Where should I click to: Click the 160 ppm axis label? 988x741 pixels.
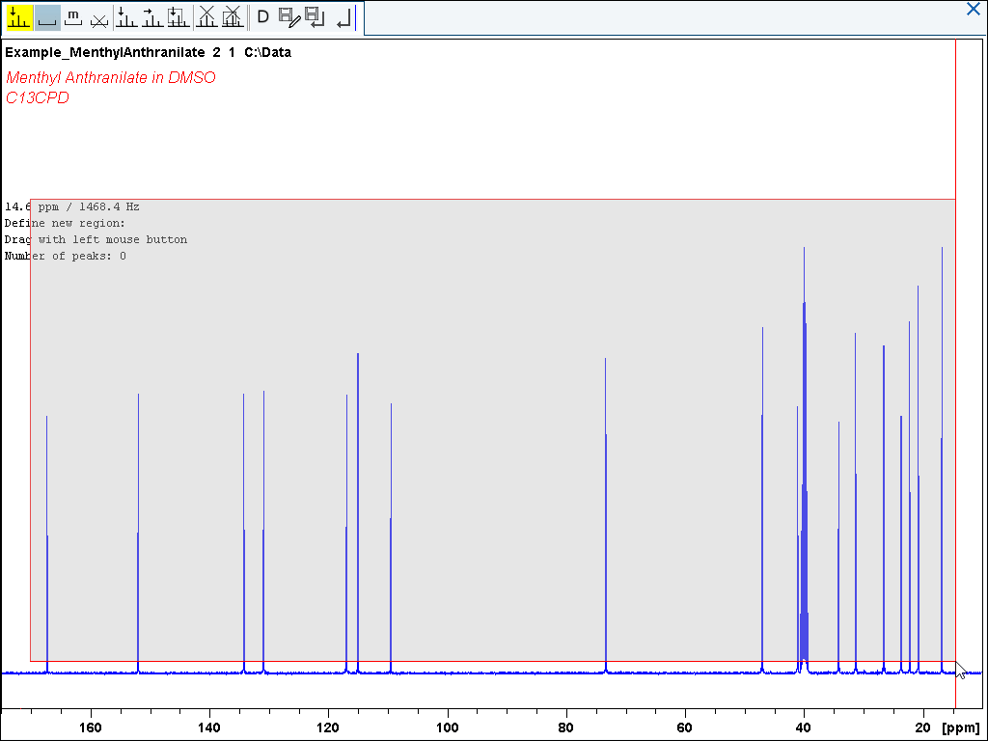(x=90, y=727)
